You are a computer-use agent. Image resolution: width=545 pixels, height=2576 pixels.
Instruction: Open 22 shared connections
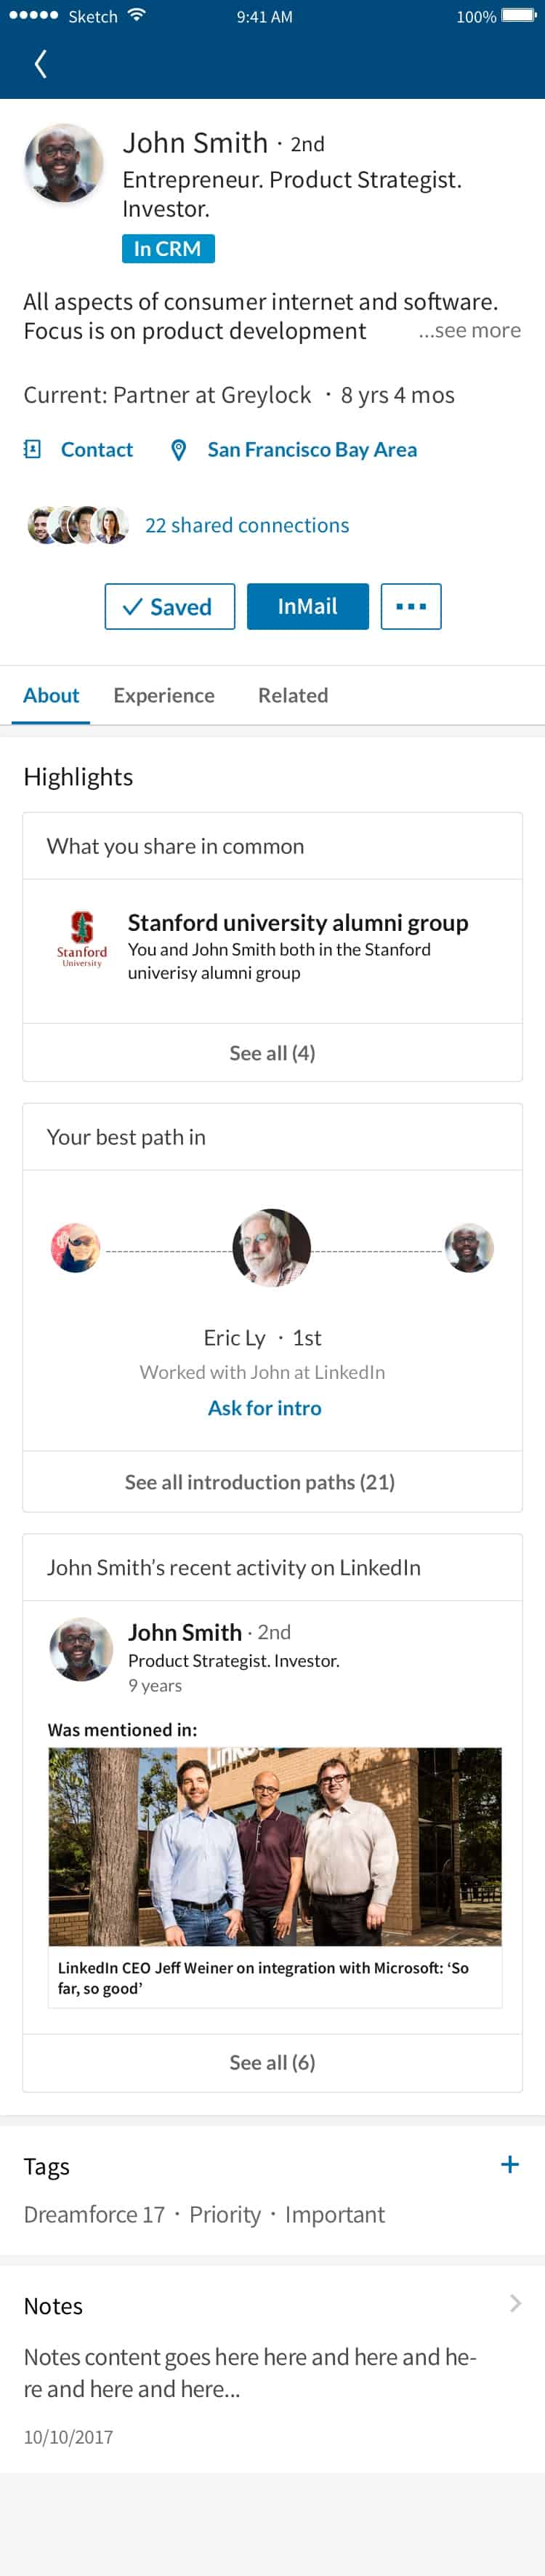247,524
